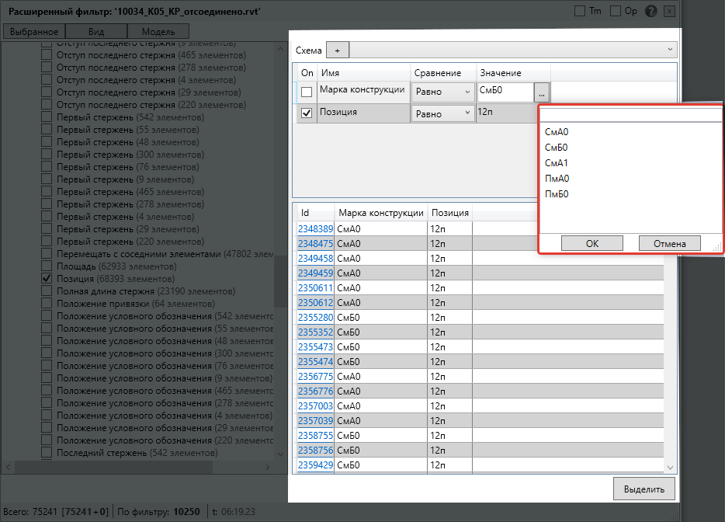Image resolution: width=725 pixels, height=522 pixels.
Task: Disable the Позиция filter row checkbox
Action: [x=307, y=113]
